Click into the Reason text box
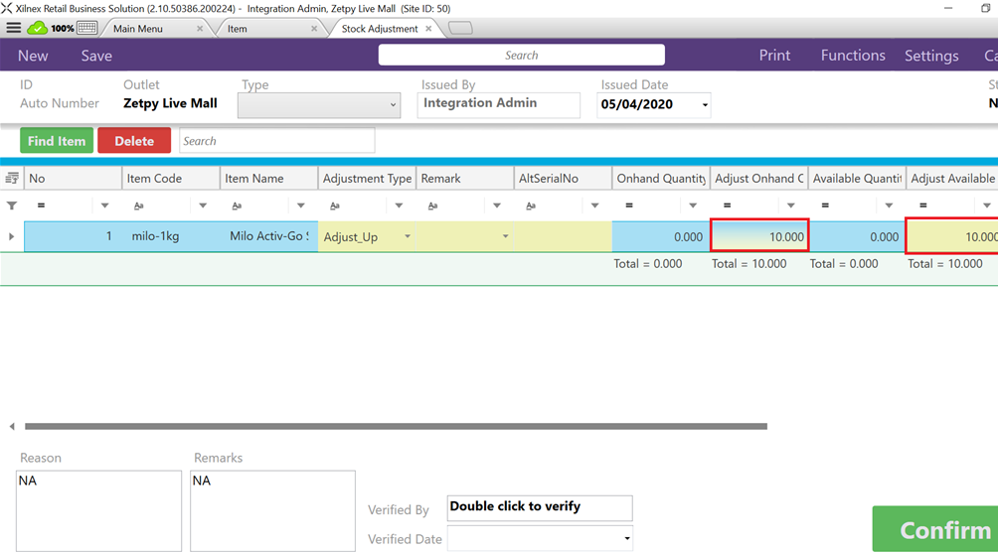The image size is (998, 552). coord(98,511)
